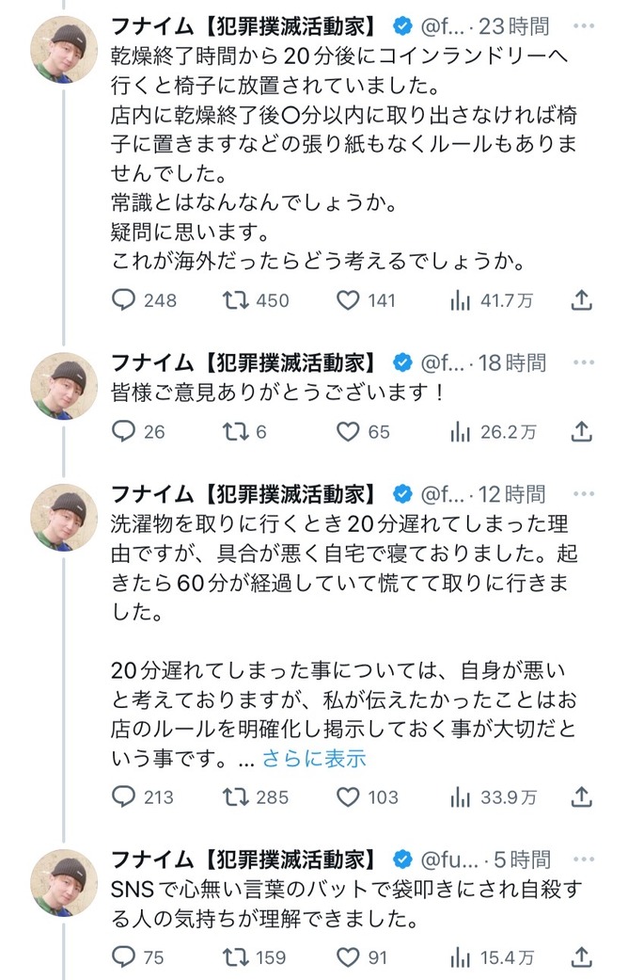Share the tweet posted 18時間 ago
The height and width of the screenshot is (980, 628).
[x=582, y=432]
